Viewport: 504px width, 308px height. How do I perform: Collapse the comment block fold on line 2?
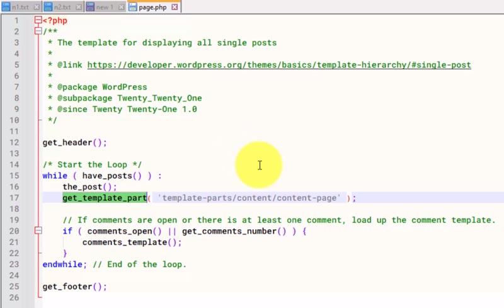(38, 31)
